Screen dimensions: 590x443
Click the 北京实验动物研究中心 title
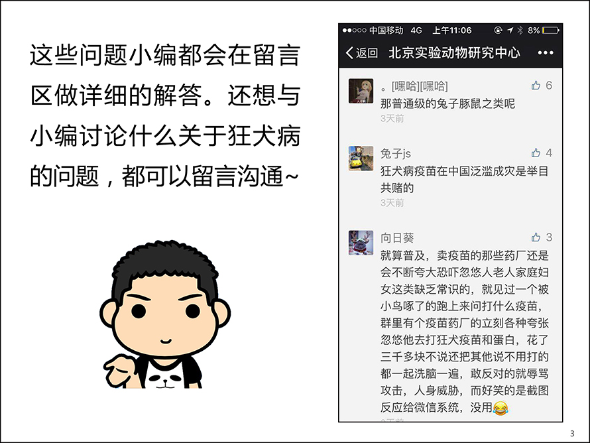[x=454, y=52]
